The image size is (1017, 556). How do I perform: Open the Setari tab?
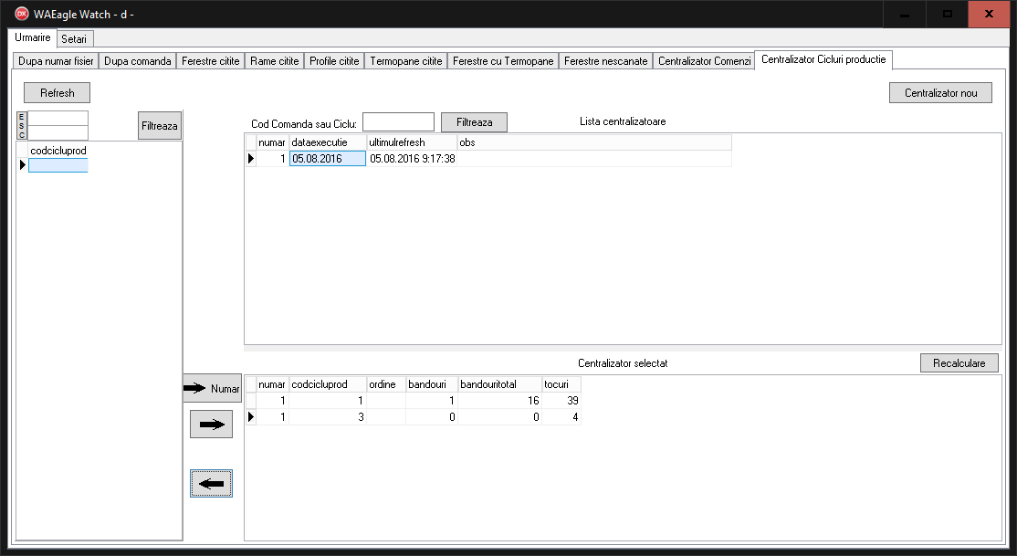click(x=74, y=39)
